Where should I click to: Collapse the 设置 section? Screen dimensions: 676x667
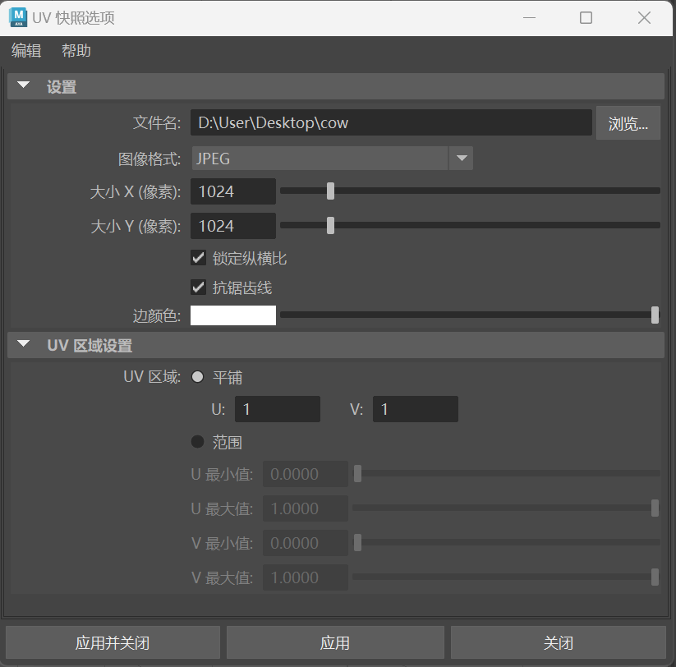click(24, 85)
